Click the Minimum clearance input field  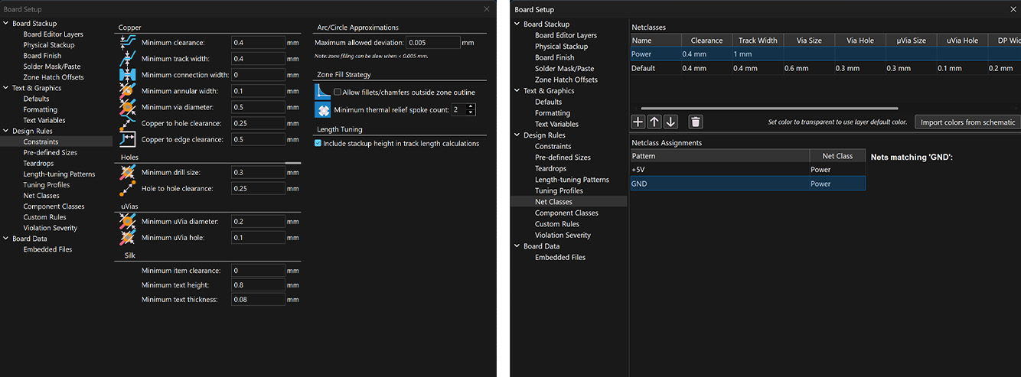(258, 43)
